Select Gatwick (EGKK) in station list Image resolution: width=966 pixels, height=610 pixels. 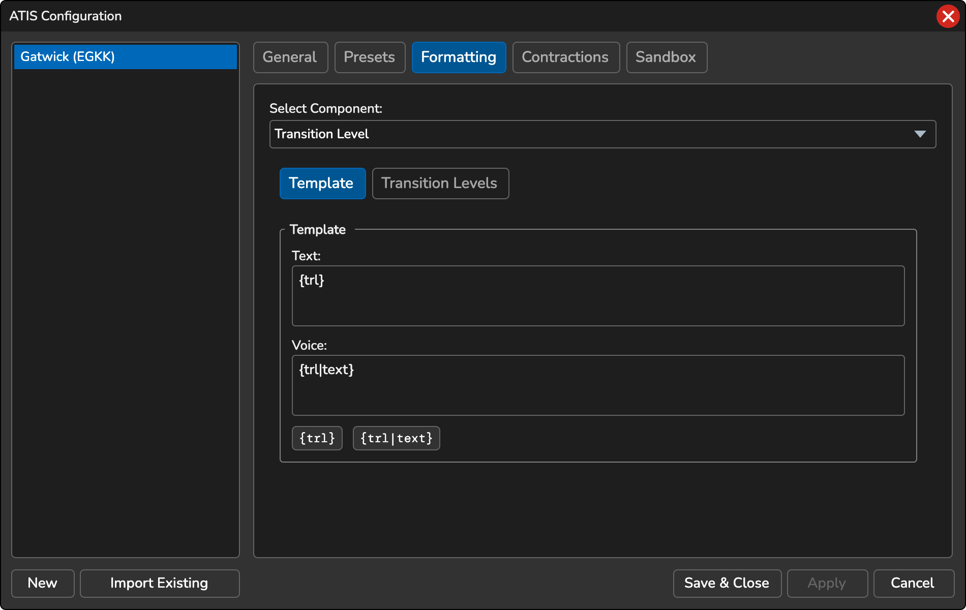125,57
